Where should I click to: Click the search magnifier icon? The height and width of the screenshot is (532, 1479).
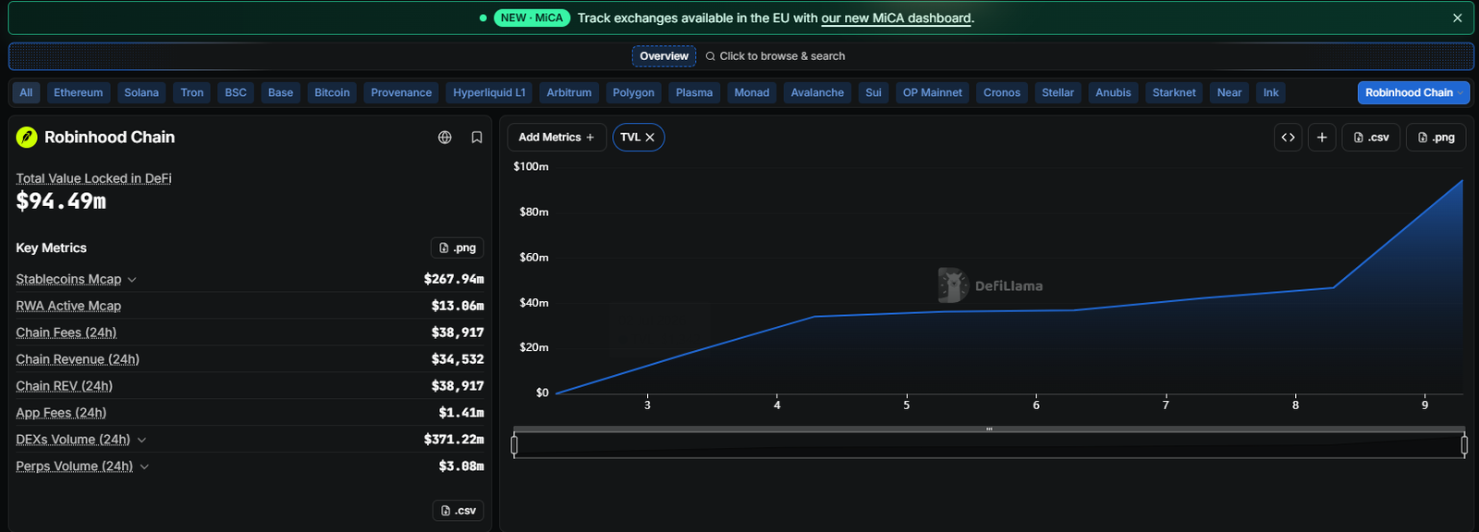coord(710,56)
